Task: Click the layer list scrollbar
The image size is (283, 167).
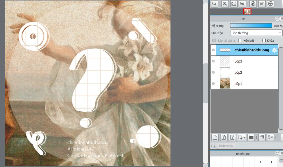Action: [281, 88]
